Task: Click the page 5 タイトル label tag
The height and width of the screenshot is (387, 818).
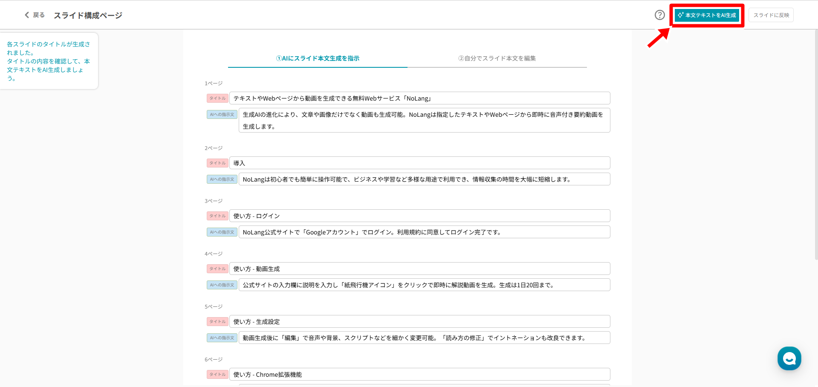Action: (217, 321)
